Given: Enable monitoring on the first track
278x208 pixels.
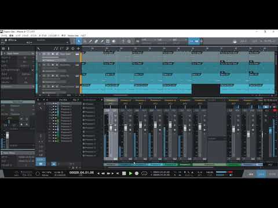Looking at the screenshot, I should click(x=57, y=54).
